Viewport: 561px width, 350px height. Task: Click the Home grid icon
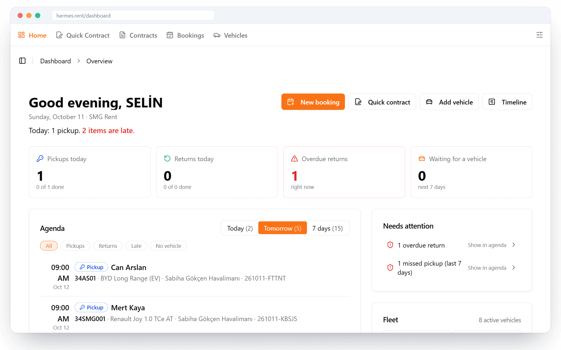tap(21, 35)
